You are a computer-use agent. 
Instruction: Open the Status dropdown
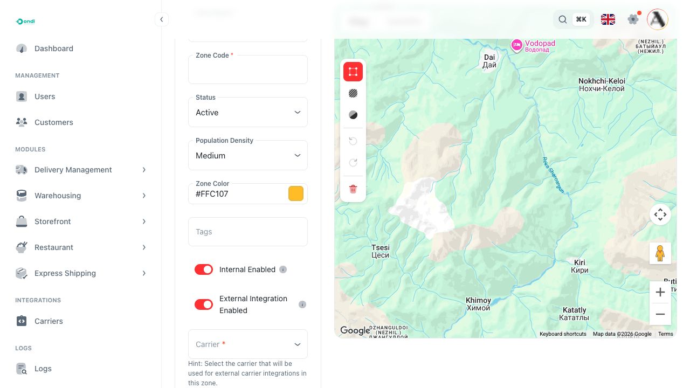[x=248, y=112]
